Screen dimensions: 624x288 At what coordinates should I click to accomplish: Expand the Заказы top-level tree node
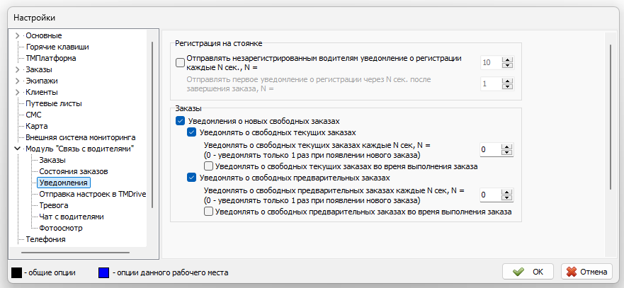pyautogui.click(x=17, y=70)
